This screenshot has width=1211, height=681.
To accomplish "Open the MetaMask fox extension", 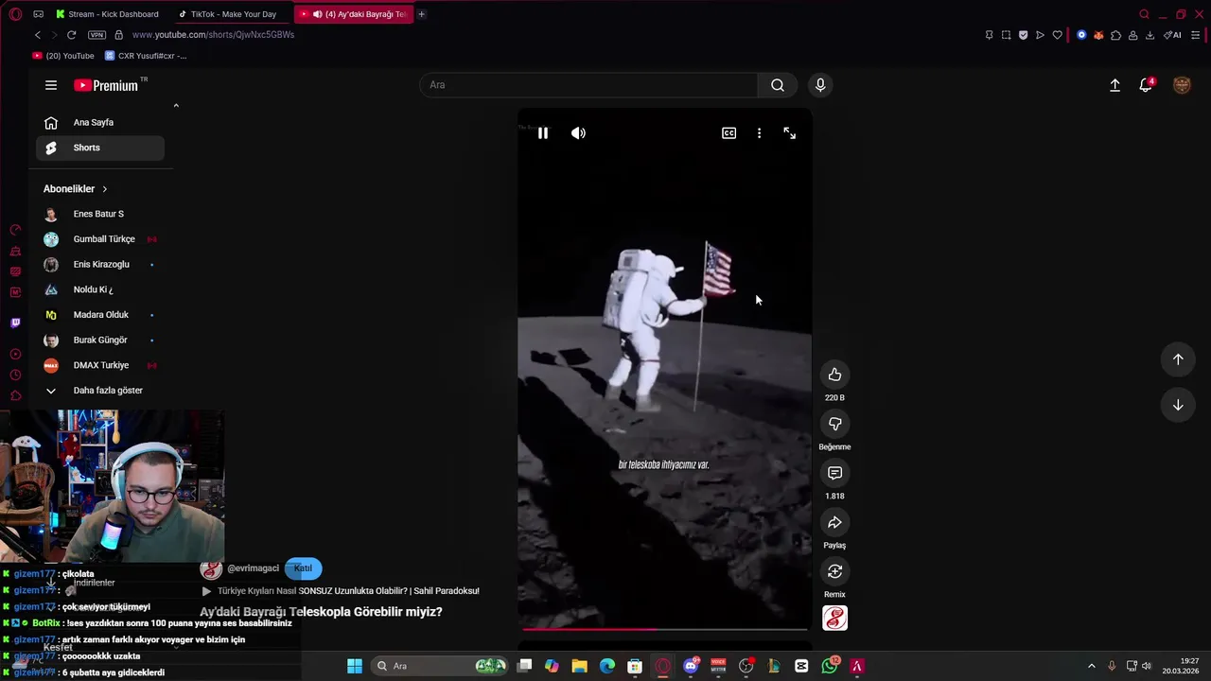I will point(1098,35).
